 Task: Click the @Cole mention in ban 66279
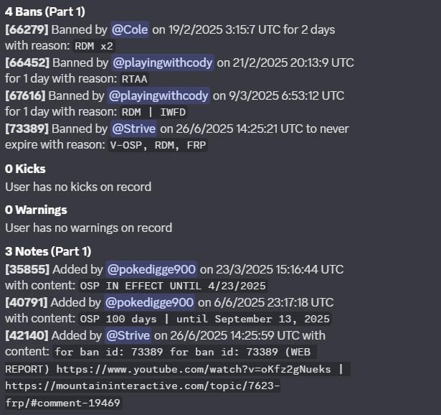click(x=130, y=29)
